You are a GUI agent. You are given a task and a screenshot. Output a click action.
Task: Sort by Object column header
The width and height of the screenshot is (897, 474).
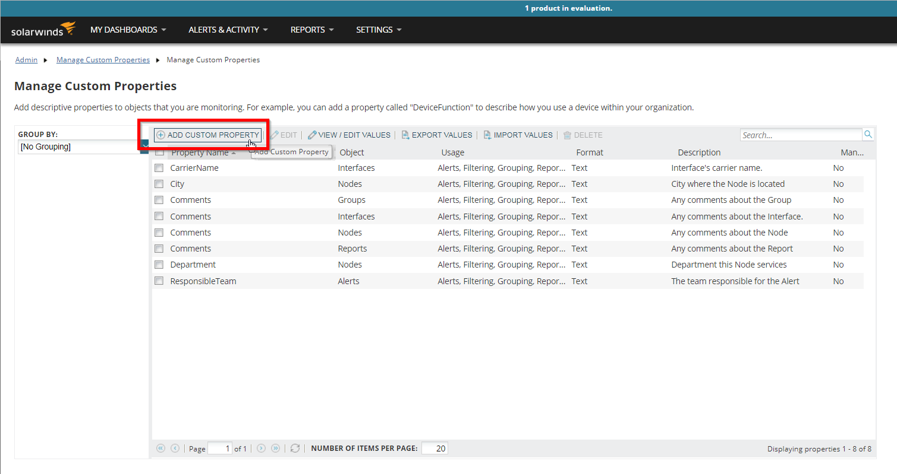click(352, 152)
